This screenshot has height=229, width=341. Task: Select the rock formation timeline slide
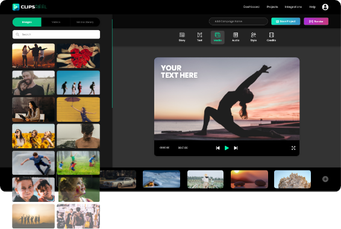point(293,179)
